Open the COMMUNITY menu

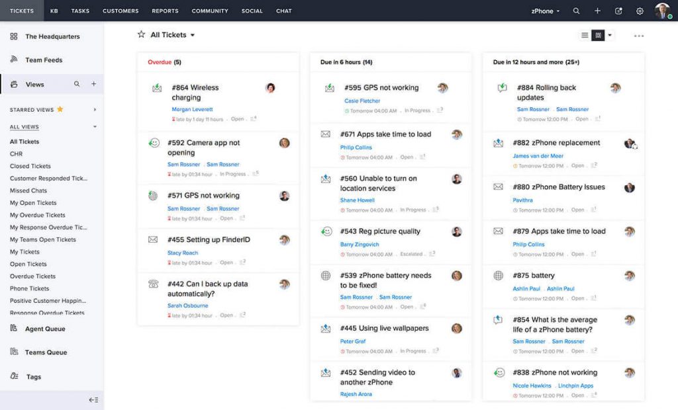pyautogui.click(x=210, y=10)
